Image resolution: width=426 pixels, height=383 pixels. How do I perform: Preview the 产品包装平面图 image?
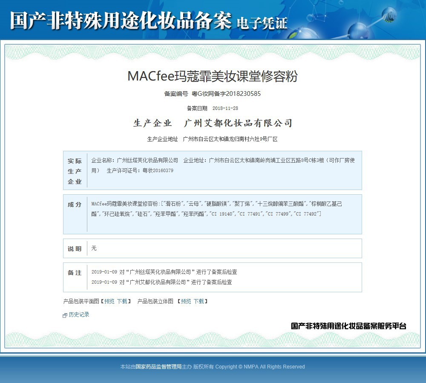tap(109, 301)
